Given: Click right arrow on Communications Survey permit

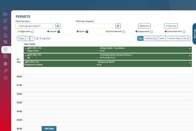Looking at the screenshot, I should [x=190, y=56].
